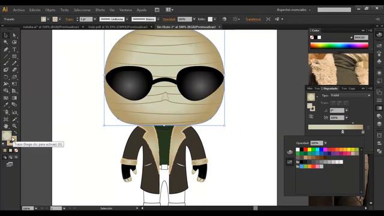The width and height of the screenshot is (384, 216).
Task: Select the Hand tool
Action: (6, 126)
